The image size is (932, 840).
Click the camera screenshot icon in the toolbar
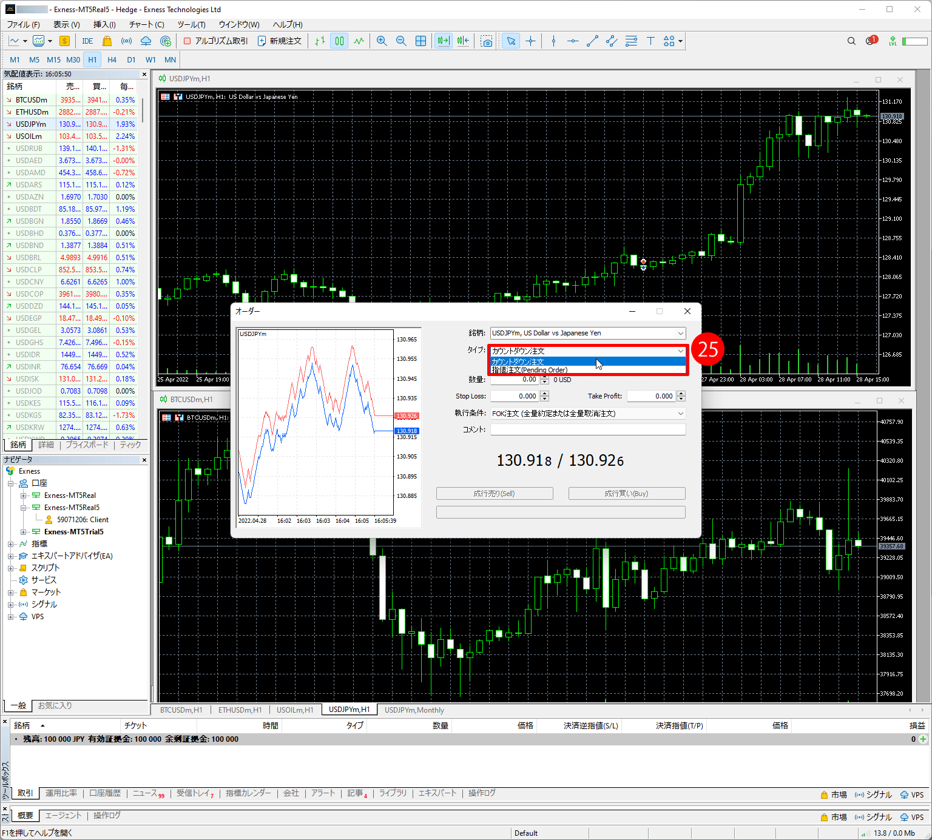(487, 41)
